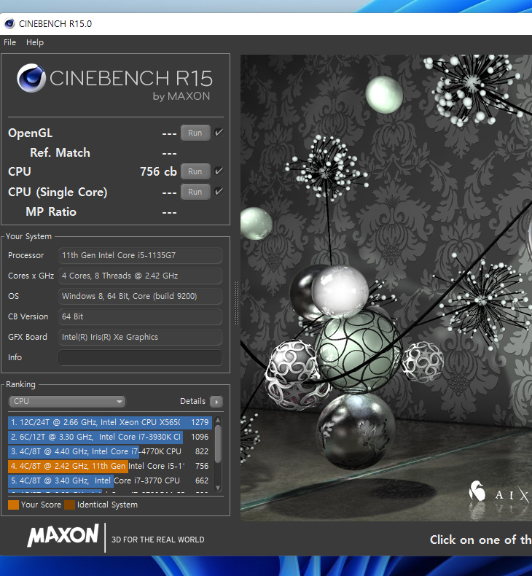Image resolution: width=532 pixels, height=576 pixels.
Task: Click the MP Ratio label
Action: point(51,212)
